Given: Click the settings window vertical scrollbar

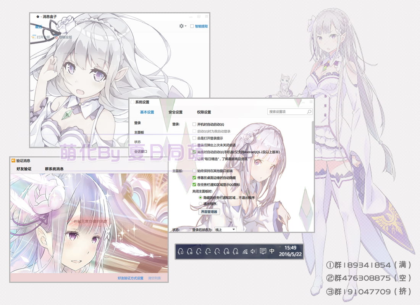Looking at the screenshot, I should [x=313, y=132].
